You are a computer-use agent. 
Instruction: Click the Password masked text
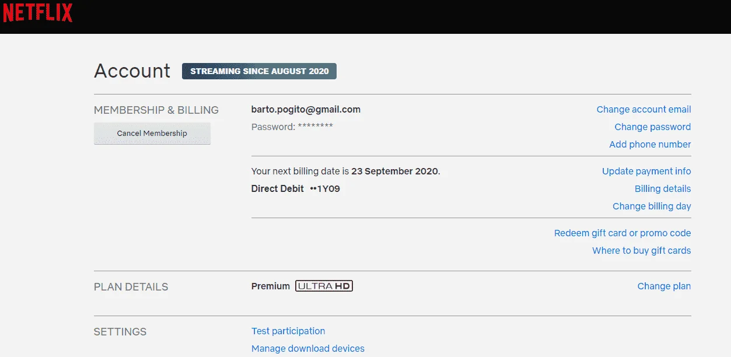[x=292, y=127]
